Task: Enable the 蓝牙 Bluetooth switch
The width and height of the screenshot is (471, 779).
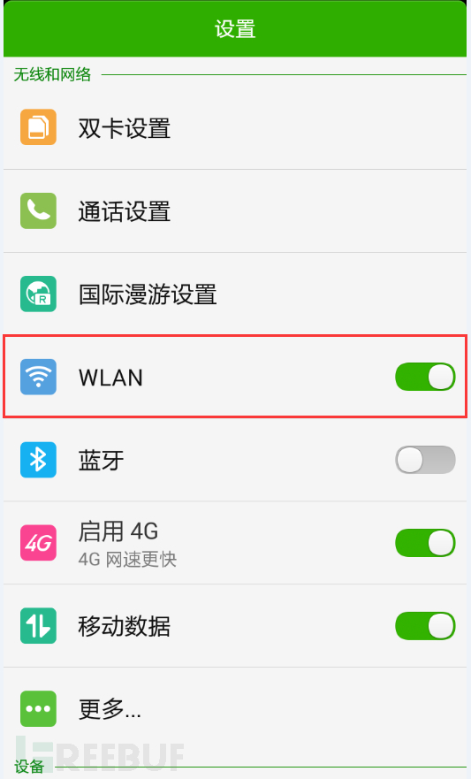Action: [x=425, y=460]
